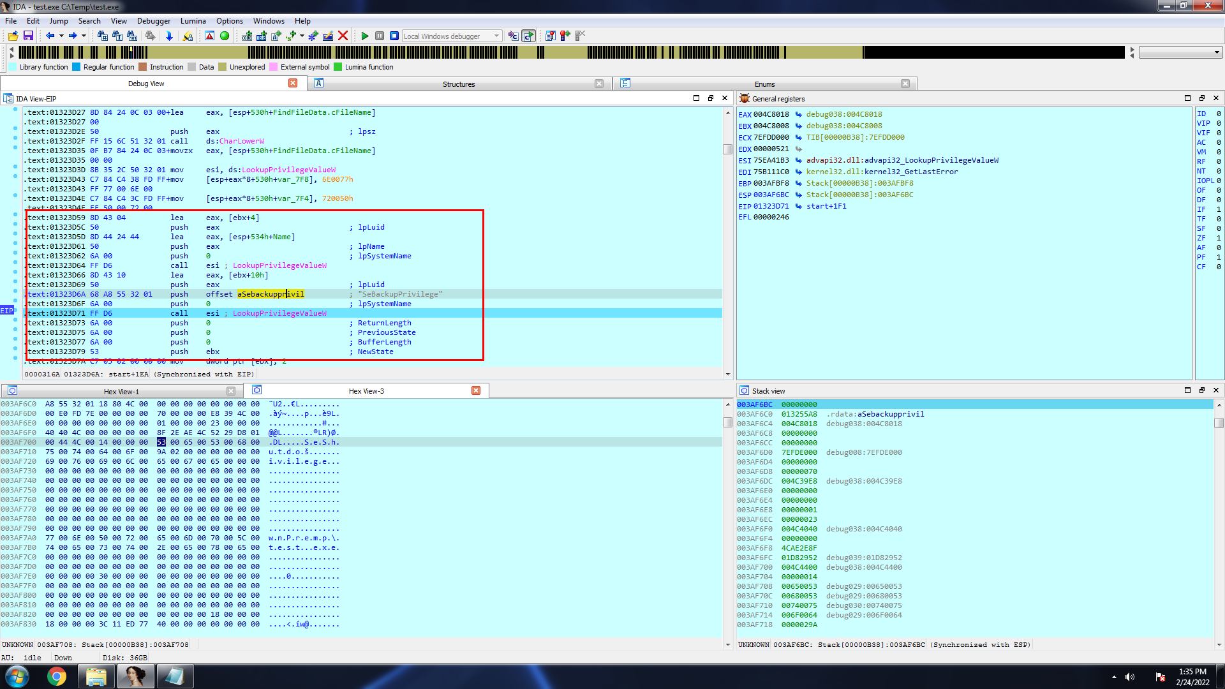Click the Open file toolbar icon

(x=13, y=36)
